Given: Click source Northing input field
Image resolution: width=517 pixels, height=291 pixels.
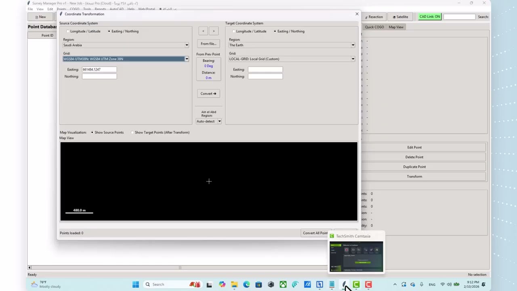Looking at the screenshot, I should click(99, 76).
